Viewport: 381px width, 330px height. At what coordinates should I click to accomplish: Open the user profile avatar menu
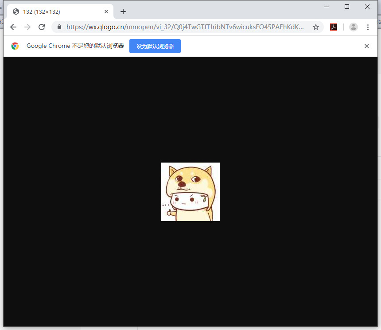(x=353, y=27)
